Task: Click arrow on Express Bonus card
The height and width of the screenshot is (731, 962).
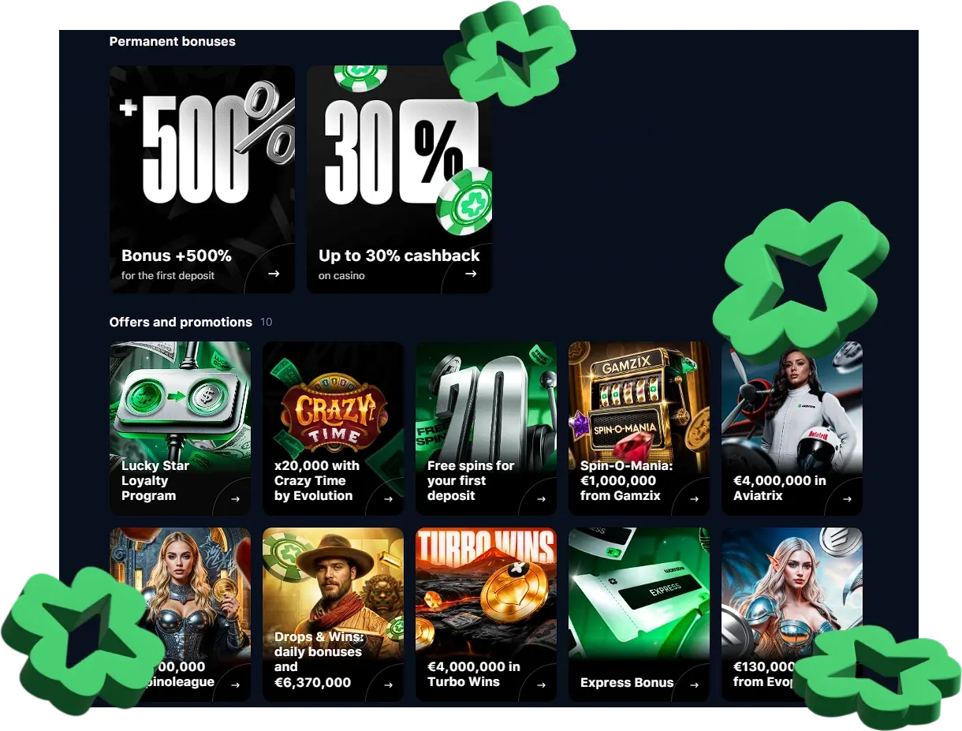Action: pos(695,685)
